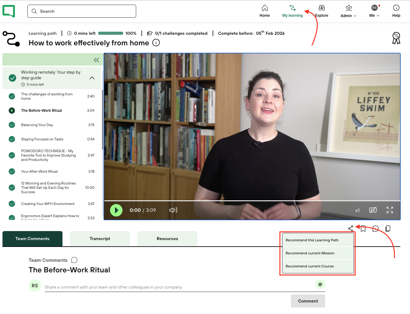Collapse the course sidebar panel
Viewport: 410px width, 314px height.
click(96, 60)
